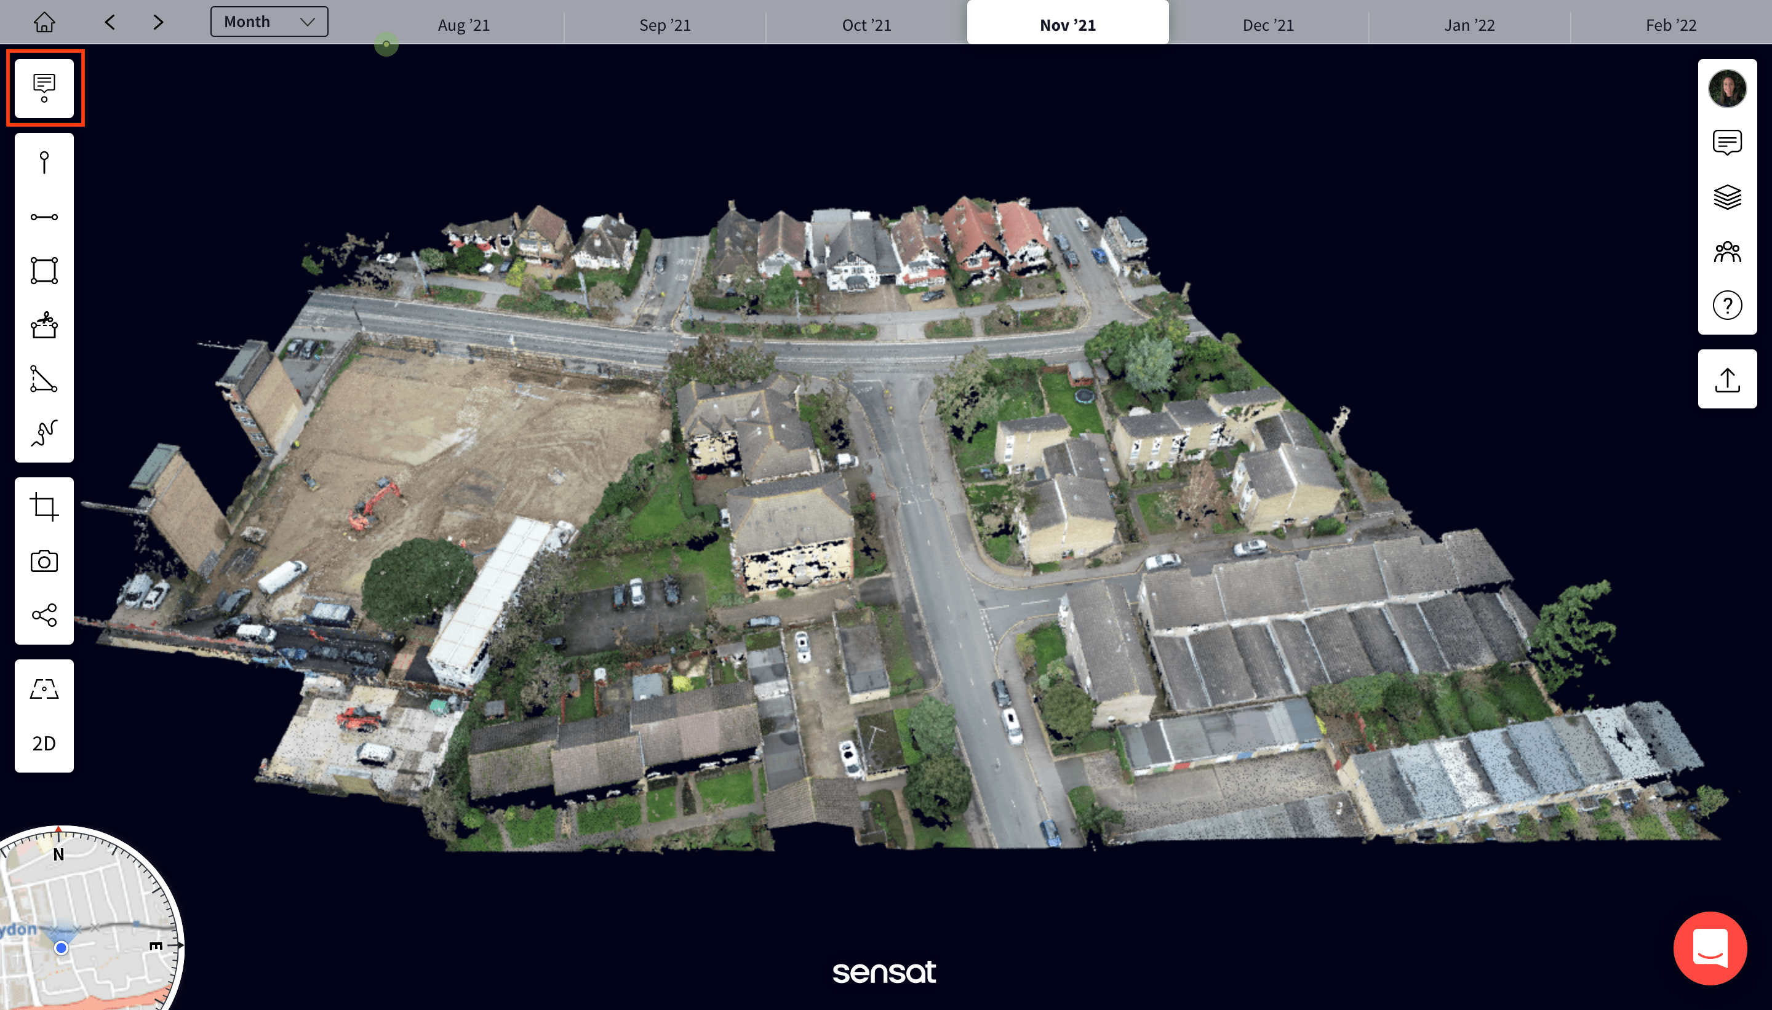Open the red chat support bubble
The height and width of the screenshot is (1010, 1772).
coord(1710,948)
